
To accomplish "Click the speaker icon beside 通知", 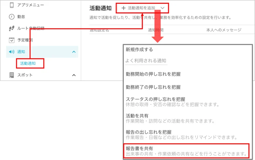I will [x=11, y=52].
